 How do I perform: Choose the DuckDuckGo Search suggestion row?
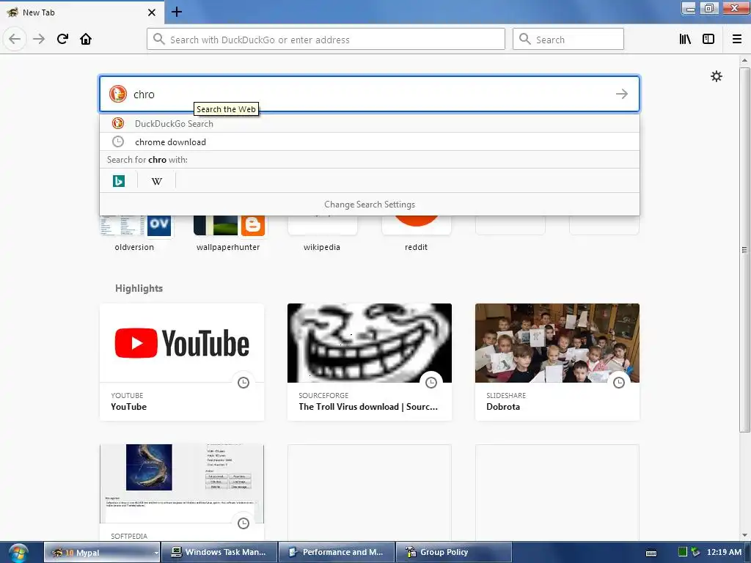point(370,123)
